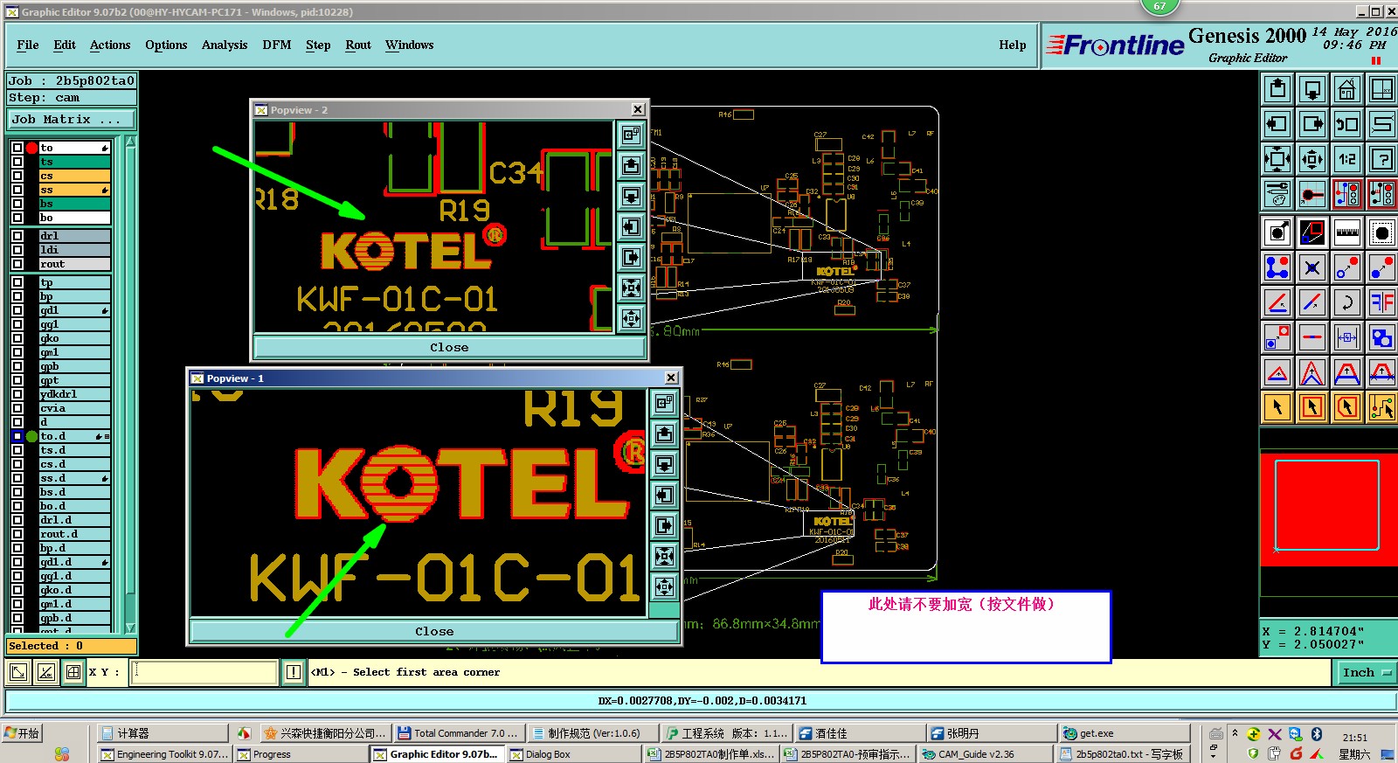Toggle the checkbox for layer ts
The width and height of the screenshot is (1398, 763).
click(17, 162)
